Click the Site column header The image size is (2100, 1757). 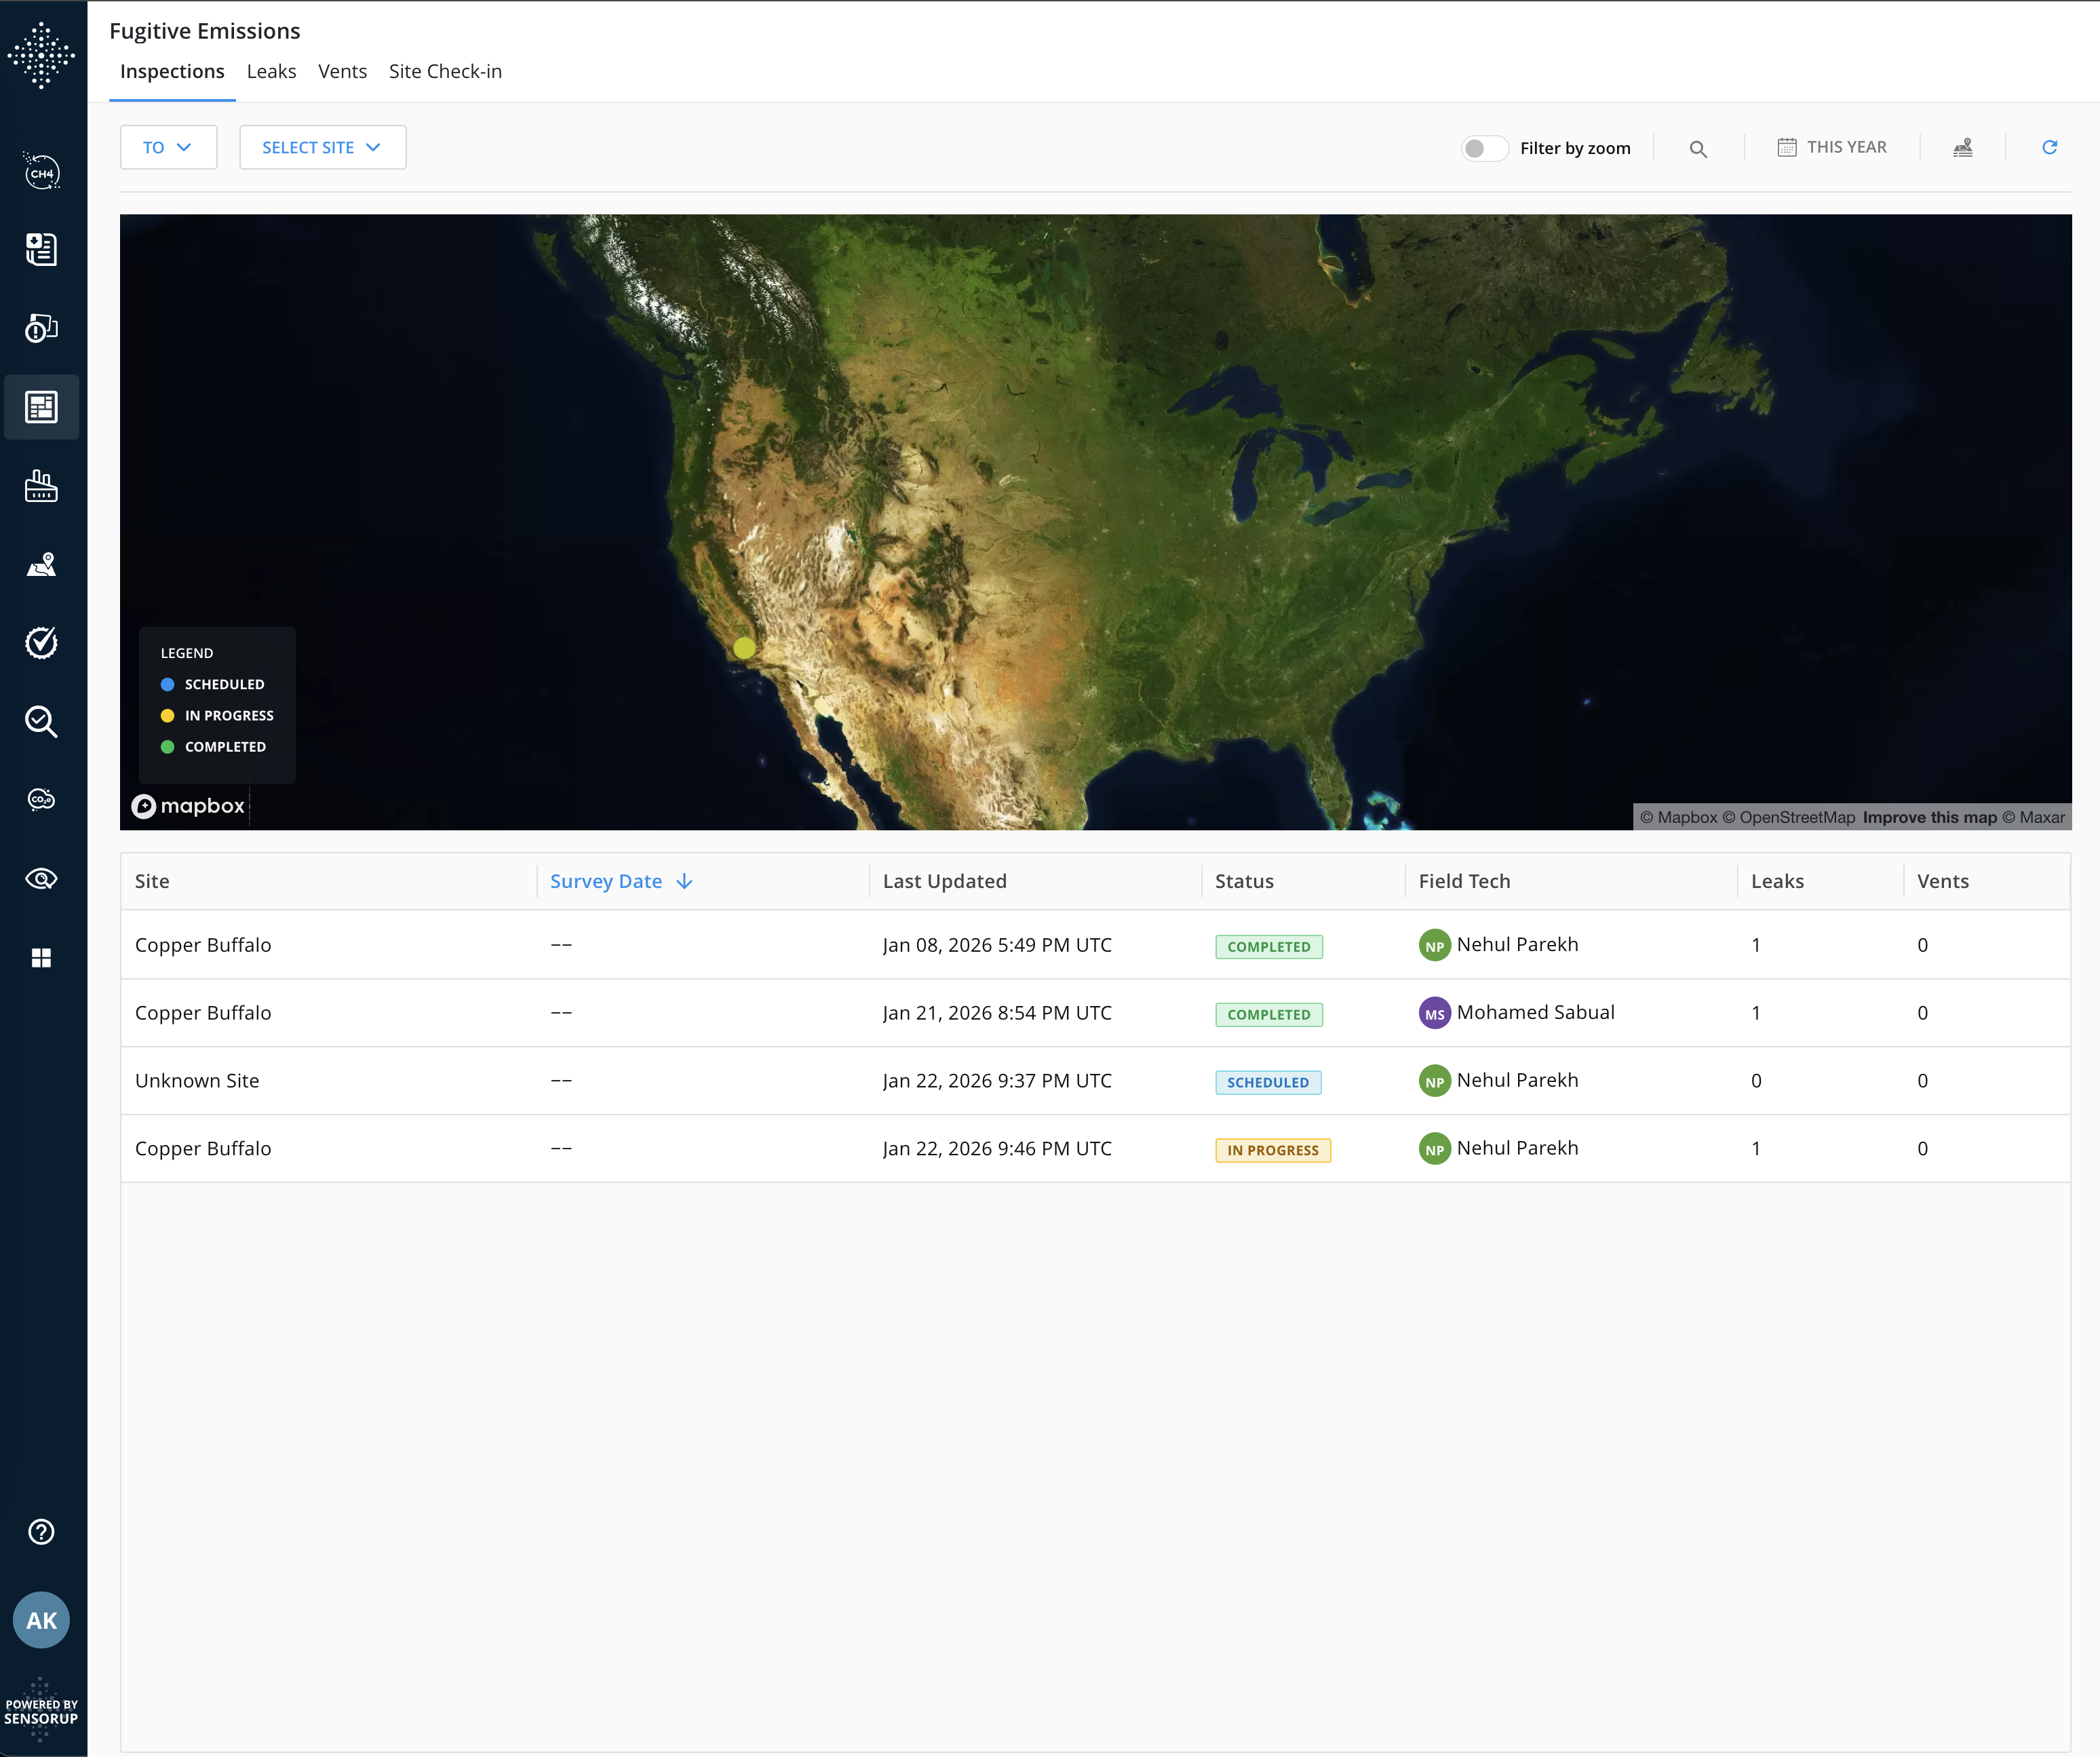tap(152, 881)
